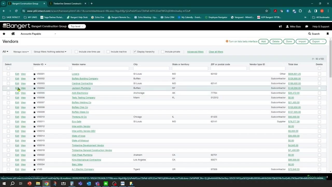Open the Mike Baio user menu
Viewport: 332px width, 187px height.
pyautogui.click(x=293, y=26)
